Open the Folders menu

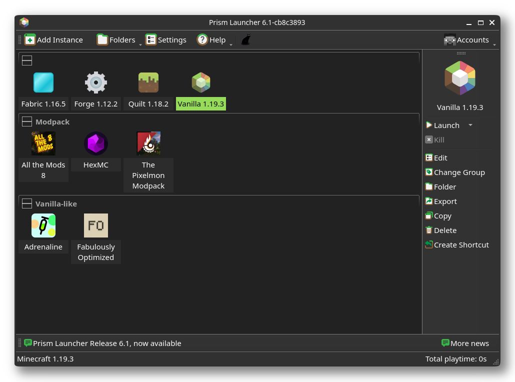(x=116, y=40)
